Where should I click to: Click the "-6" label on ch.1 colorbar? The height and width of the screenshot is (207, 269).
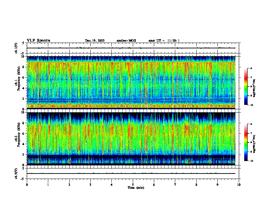coord(251,68)
